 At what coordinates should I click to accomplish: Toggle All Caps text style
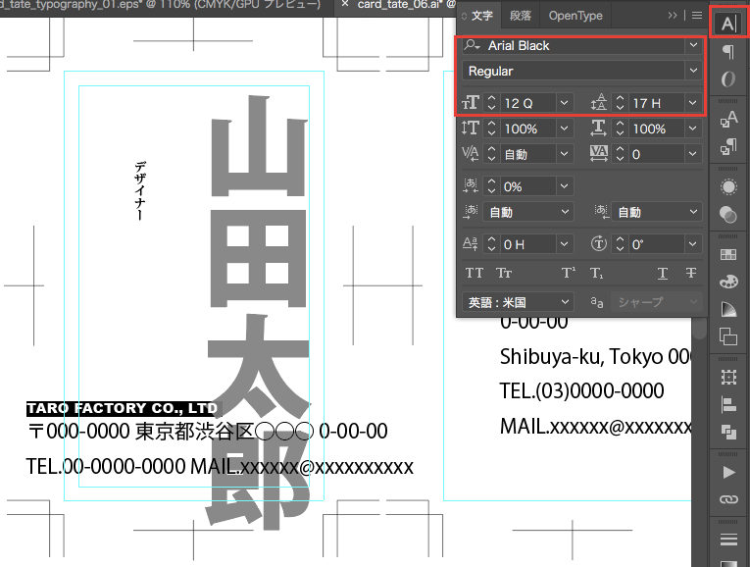pos(474,274)
